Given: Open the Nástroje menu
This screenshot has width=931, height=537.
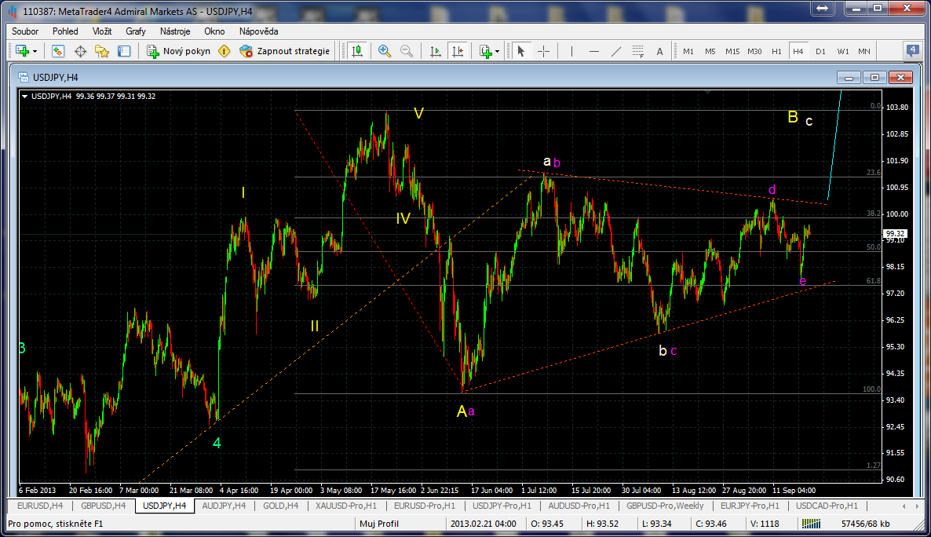Looking at the screenshot, I should point(175,31).
